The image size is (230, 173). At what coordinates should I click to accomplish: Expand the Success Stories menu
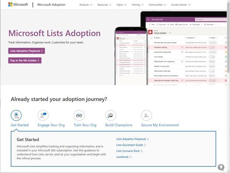tap(180, 5)
